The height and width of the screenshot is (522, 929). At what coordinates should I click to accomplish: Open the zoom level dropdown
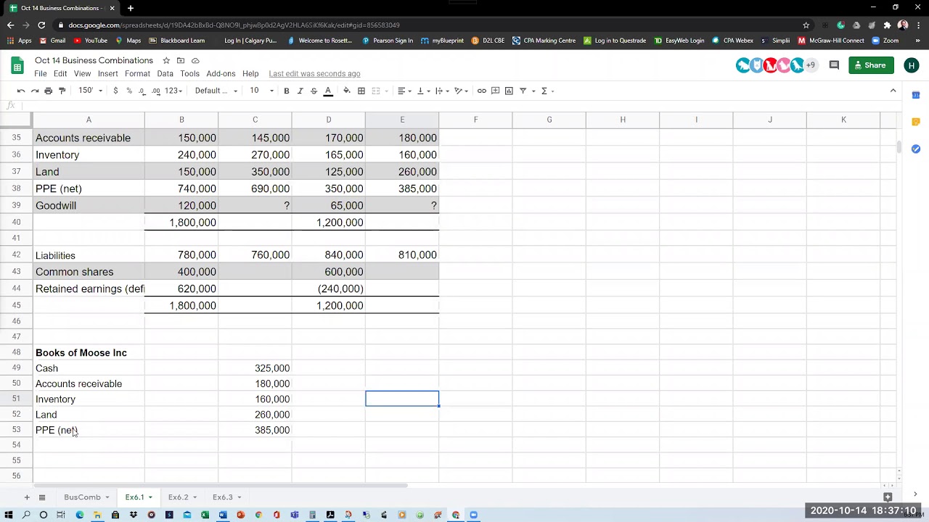pyautogui.click(x=90, y=91)
